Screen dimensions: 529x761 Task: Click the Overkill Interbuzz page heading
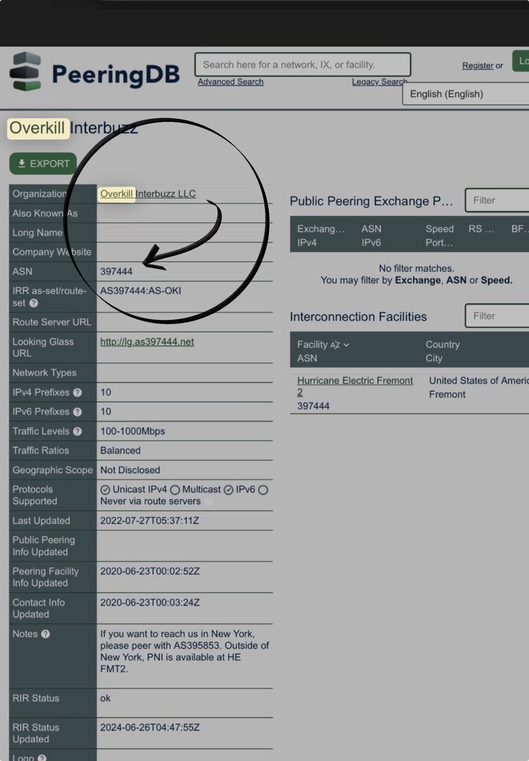click(73, 128)
